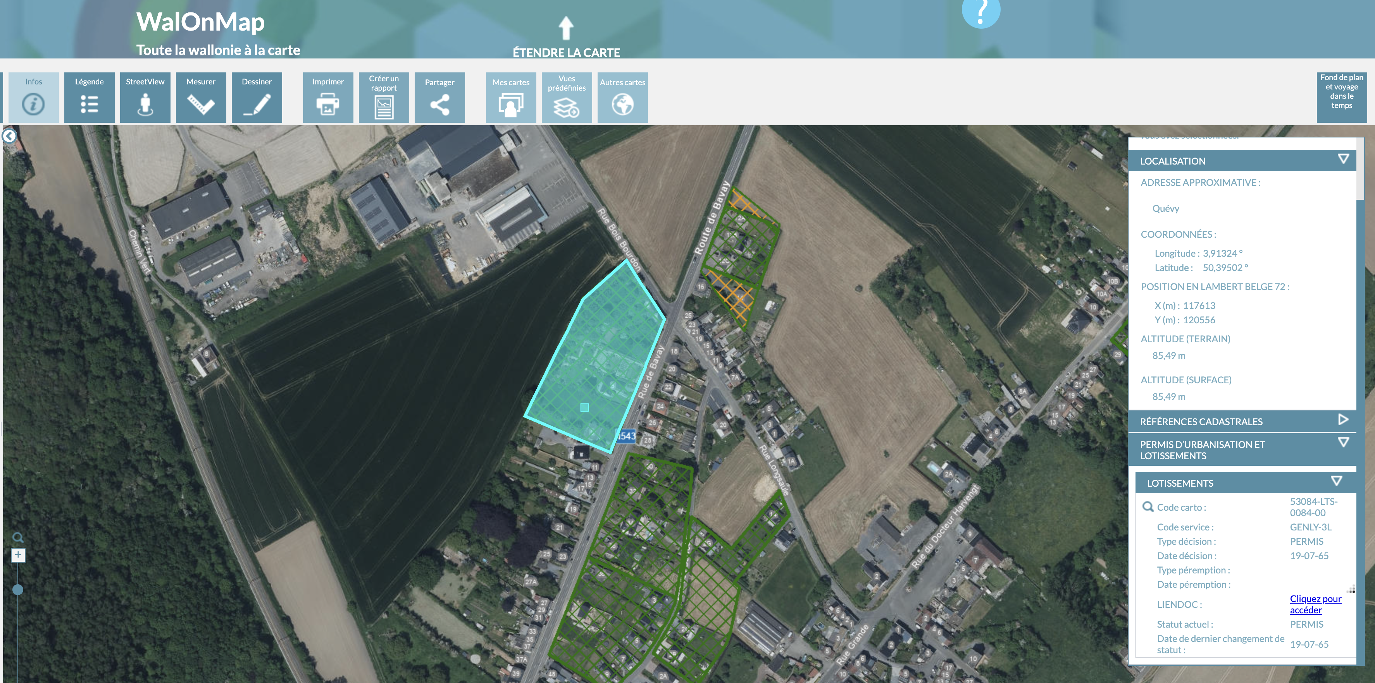Click the zoom slider handle
Screen dimensions: 1375x683
point(17,589)
